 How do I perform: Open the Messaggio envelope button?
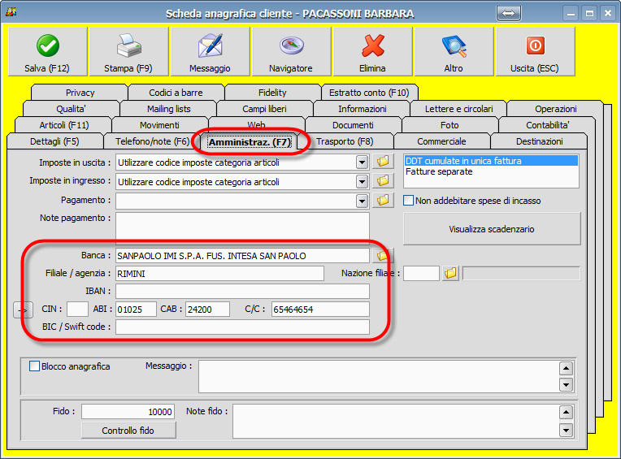click(210, 51)
